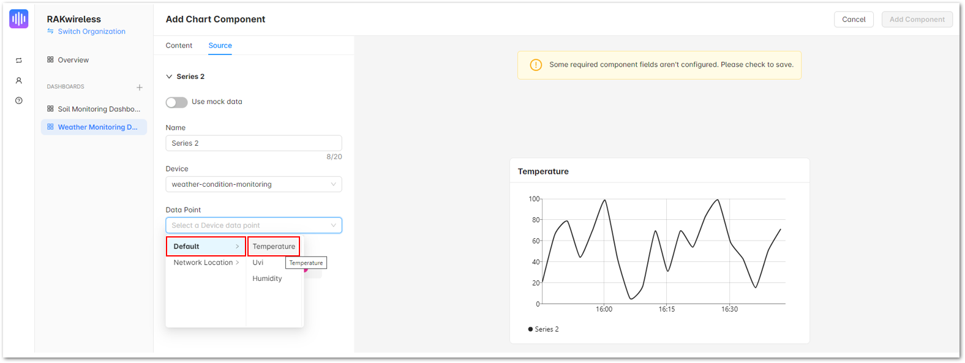Toggle Series 2 legend visibility in chart
965x363 pixels.
click(543, 329)
